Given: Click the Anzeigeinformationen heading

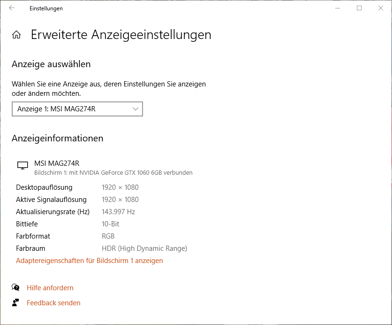Looking at the screenshot, I should point(58,139).
